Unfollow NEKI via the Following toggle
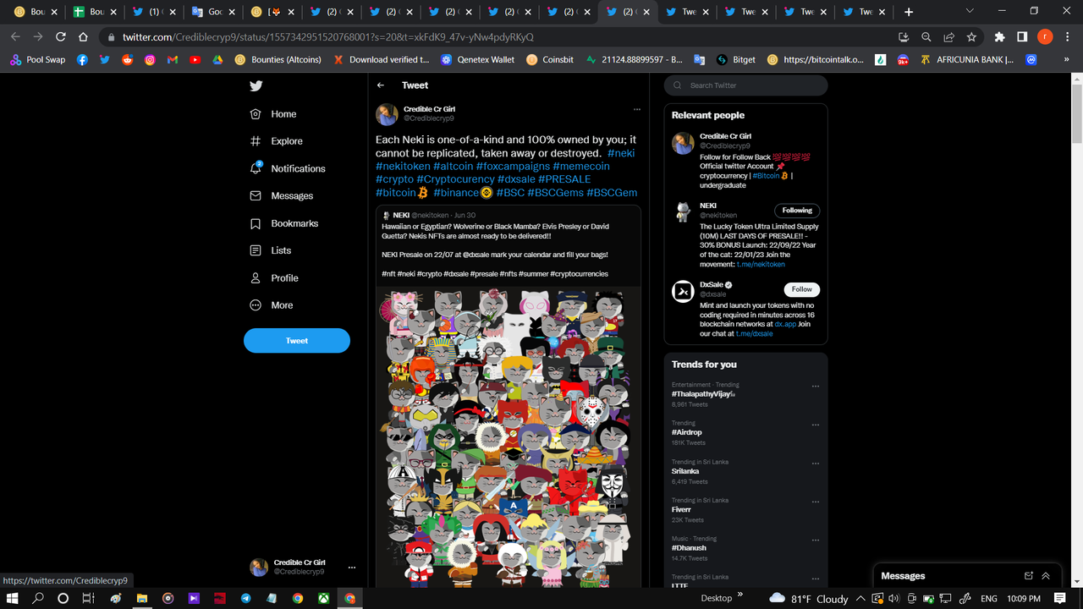 796,210
